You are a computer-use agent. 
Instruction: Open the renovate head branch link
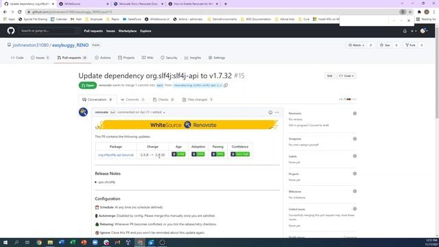[198, 85]
